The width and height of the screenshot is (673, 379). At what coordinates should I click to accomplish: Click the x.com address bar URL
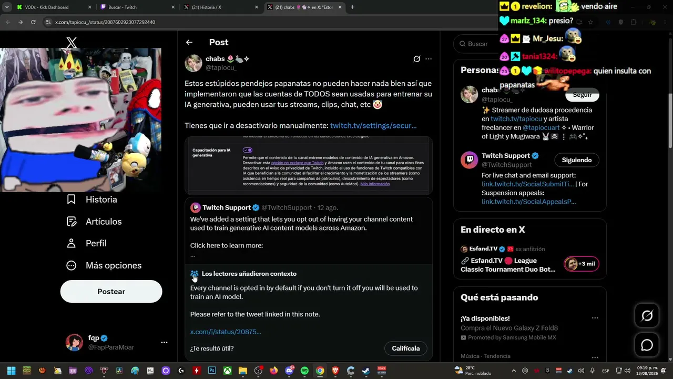point(105,22)
